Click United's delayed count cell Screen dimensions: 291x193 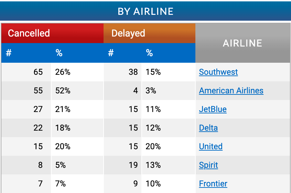coord(133,146)
